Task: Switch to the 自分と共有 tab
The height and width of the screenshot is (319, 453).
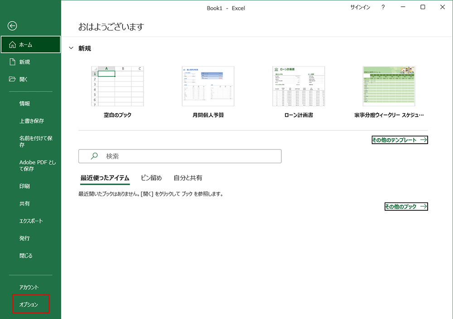Action: 188,178
